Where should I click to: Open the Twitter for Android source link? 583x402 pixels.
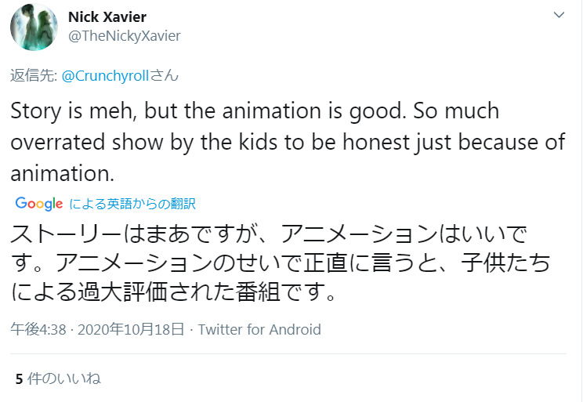259,329
